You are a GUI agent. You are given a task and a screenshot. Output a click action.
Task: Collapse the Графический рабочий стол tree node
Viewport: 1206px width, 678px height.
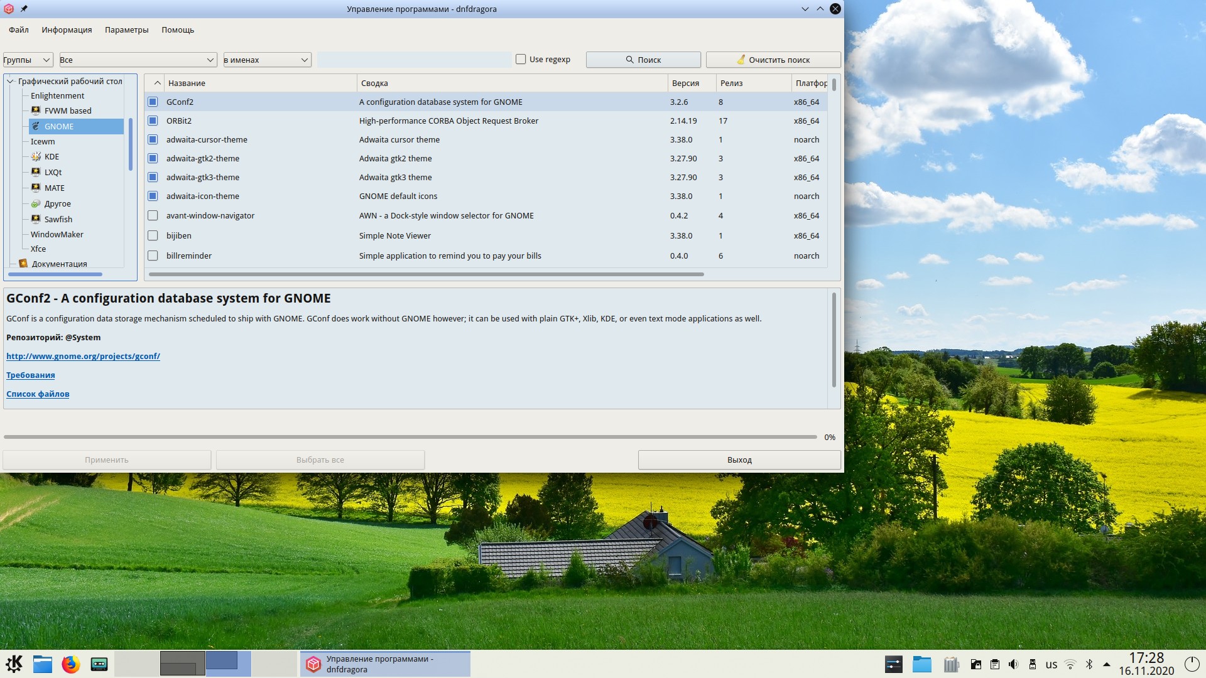coord(10,81)
